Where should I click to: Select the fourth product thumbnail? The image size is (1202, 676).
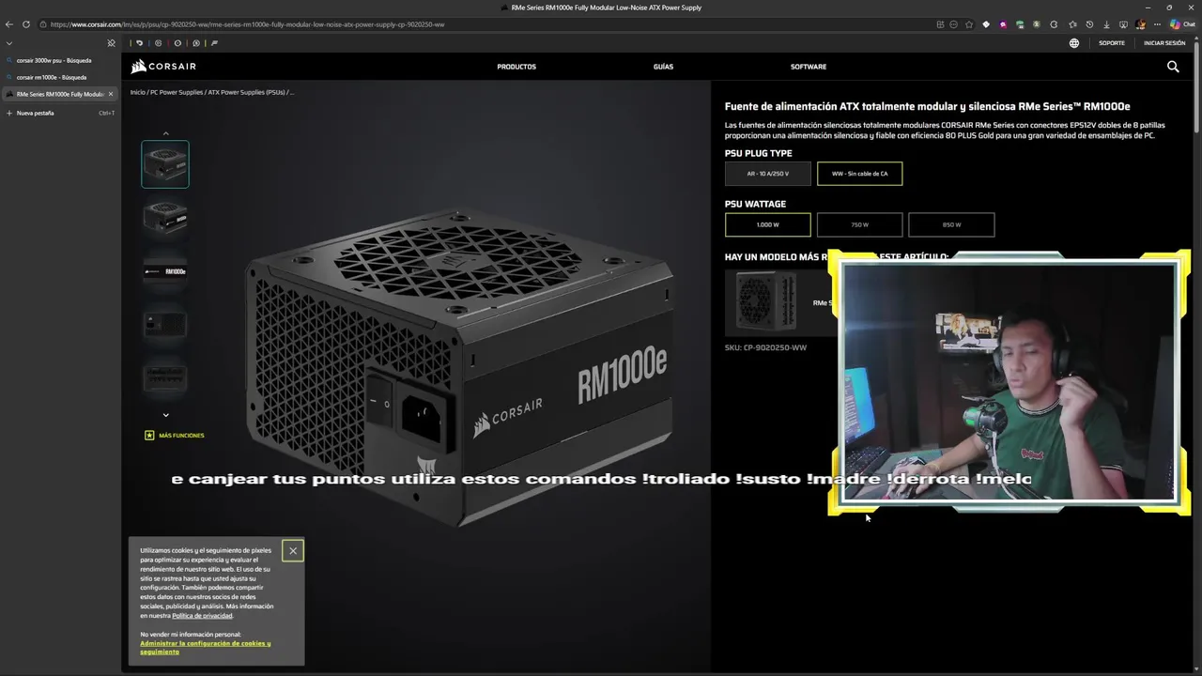click(x=165, y=325)
